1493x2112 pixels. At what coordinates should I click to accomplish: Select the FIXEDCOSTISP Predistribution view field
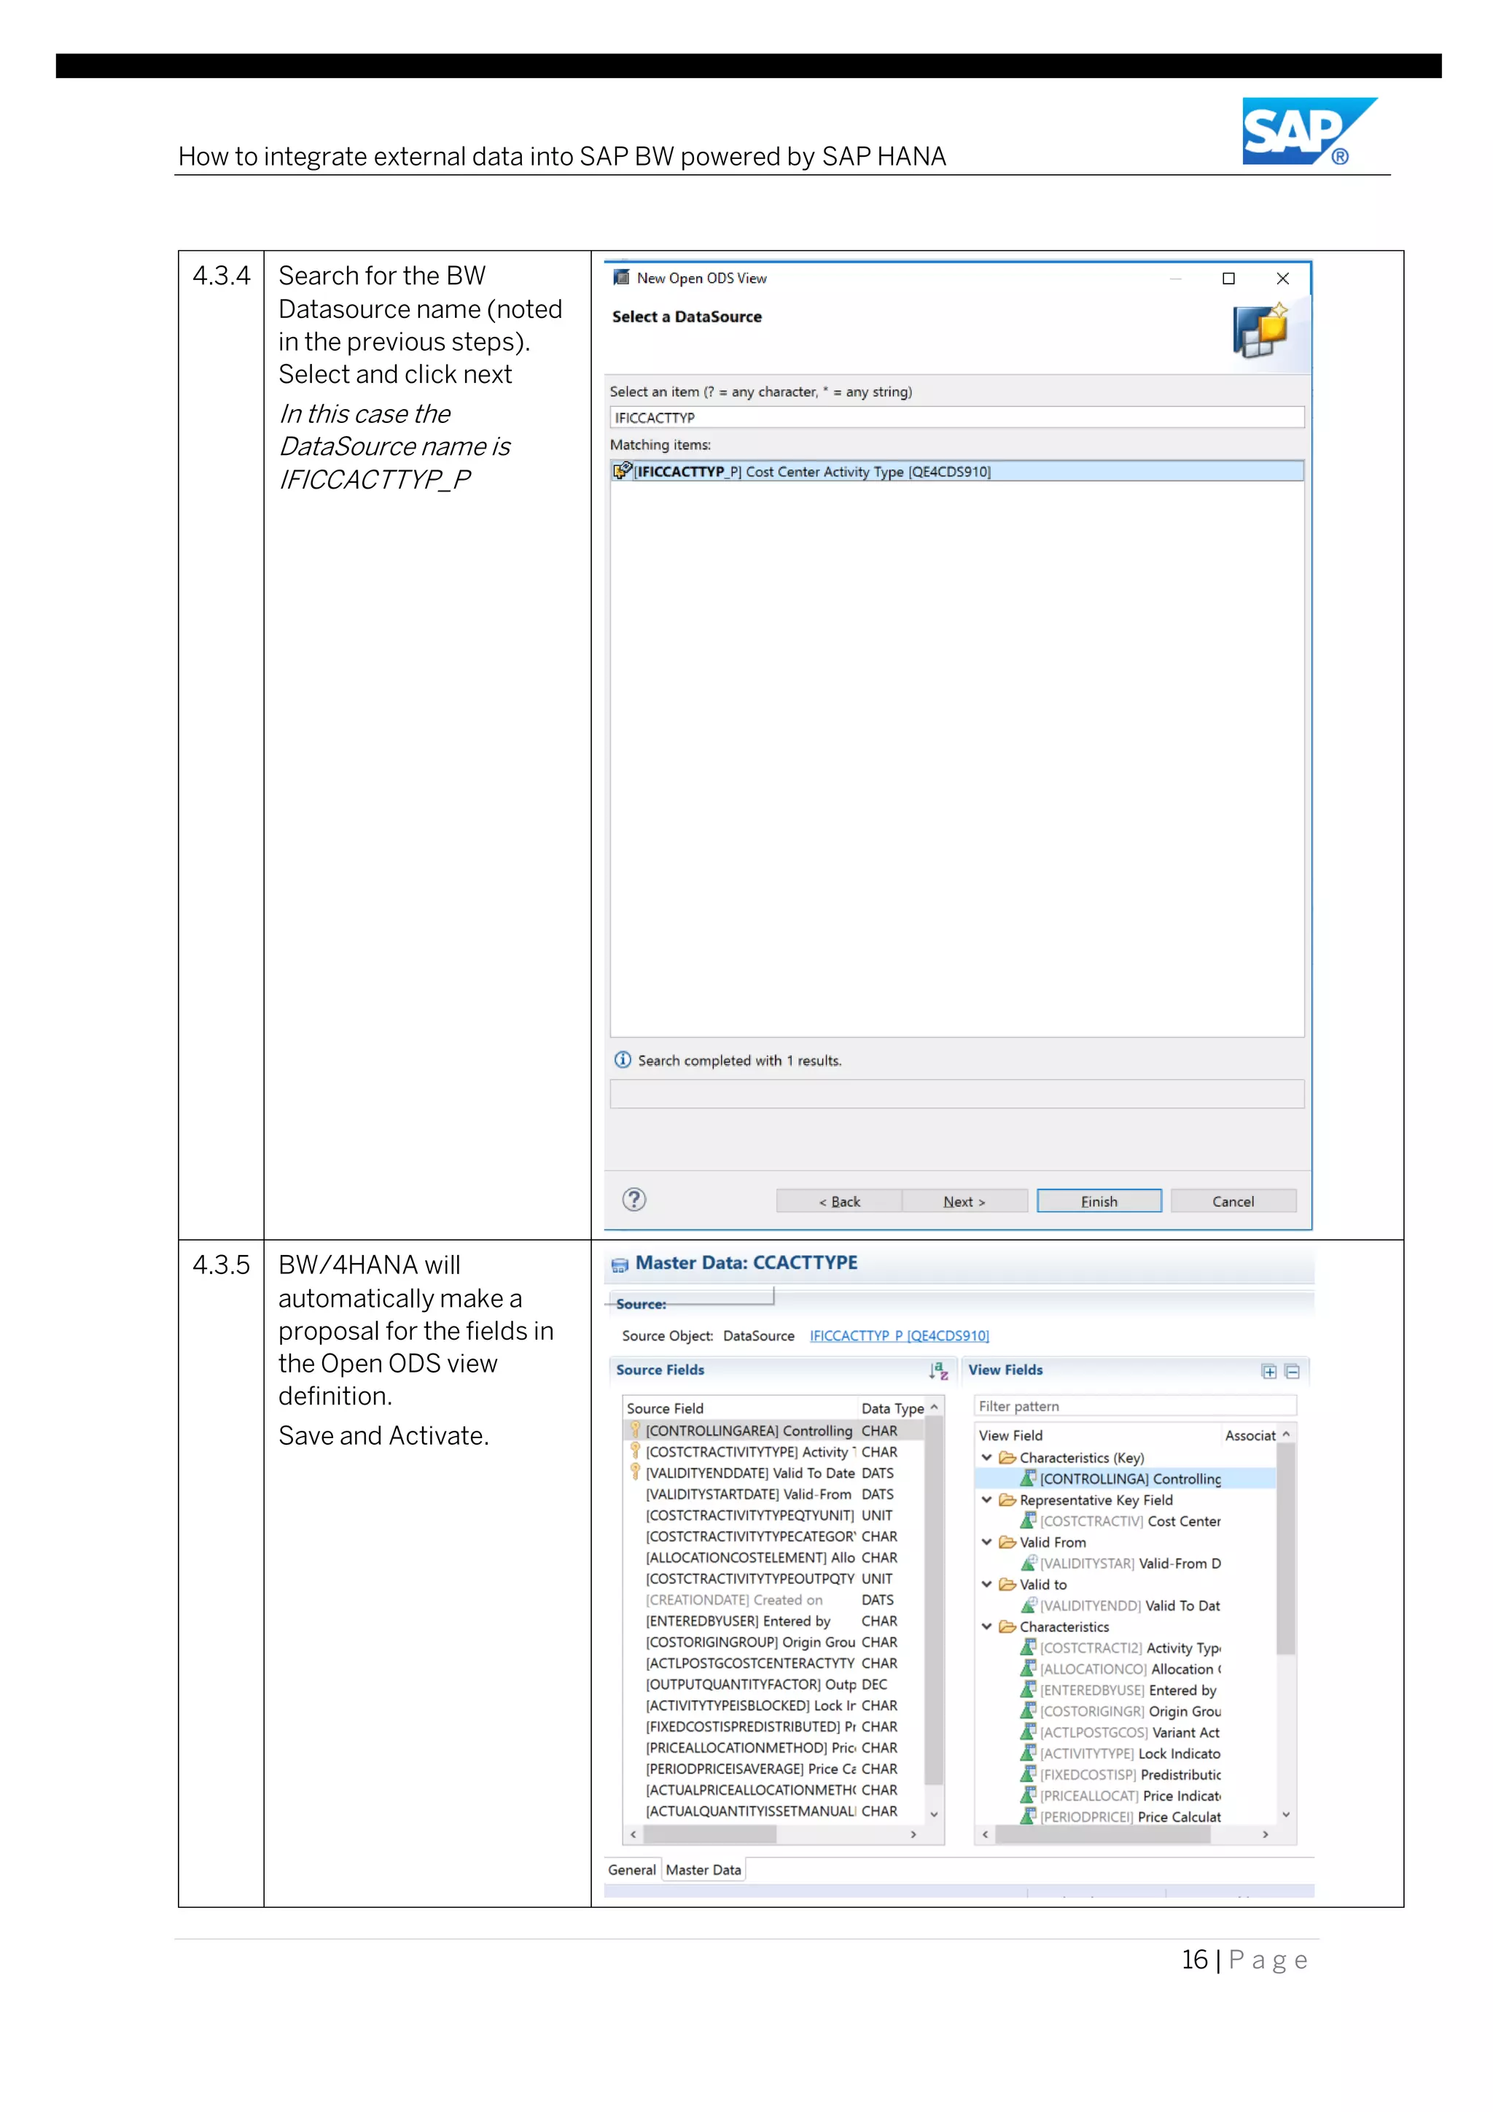click(x=1126, y=1774)
